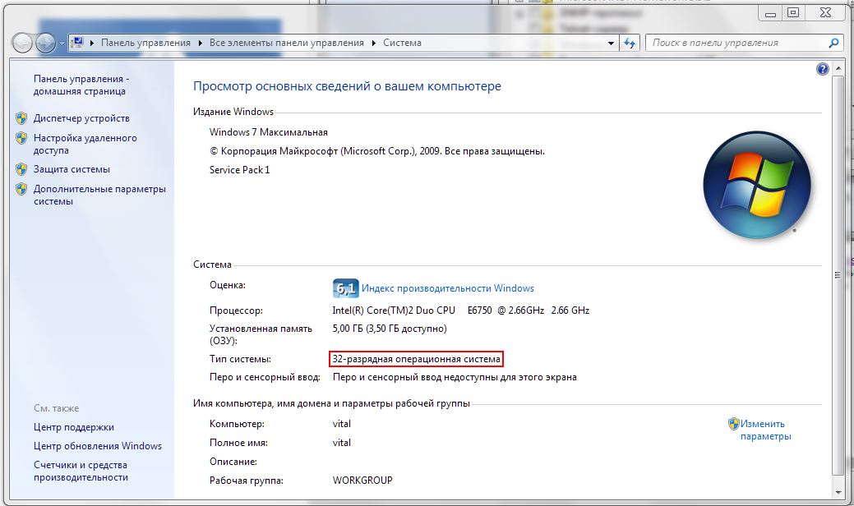Click the search magnifier icon

point(833,43)
